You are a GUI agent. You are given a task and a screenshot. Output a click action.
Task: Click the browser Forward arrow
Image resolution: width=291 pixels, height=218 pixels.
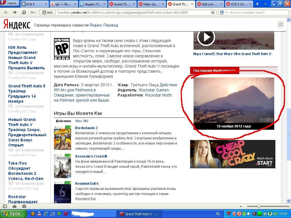(x=15, y=12)
